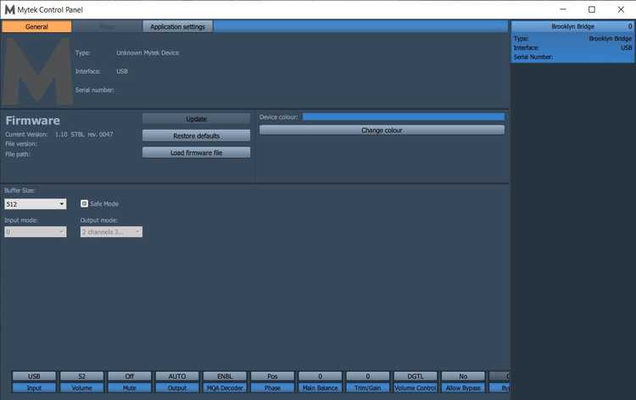Viewport: 636px width, 400px height.
Task: Click the Mute parameter label
Action: [130, 388]
